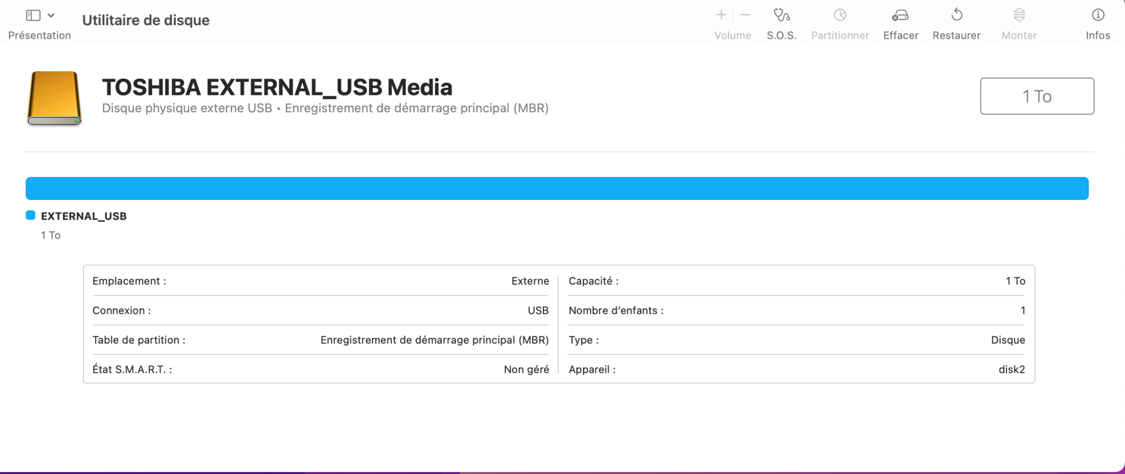
Task: Remove a volume with the minus icon
Action: 745,15
